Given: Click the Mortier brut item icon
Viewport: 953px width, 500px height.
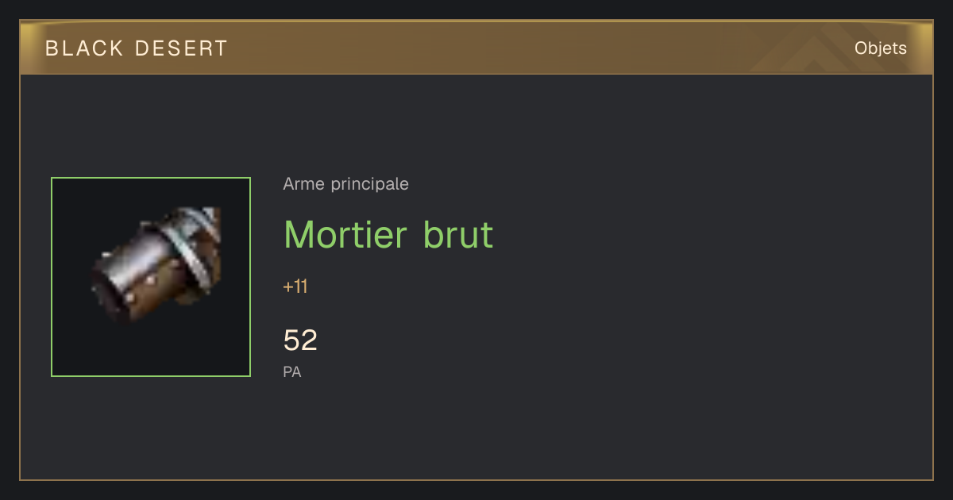Looking at the screenshot, I should (x=151, y=277).
